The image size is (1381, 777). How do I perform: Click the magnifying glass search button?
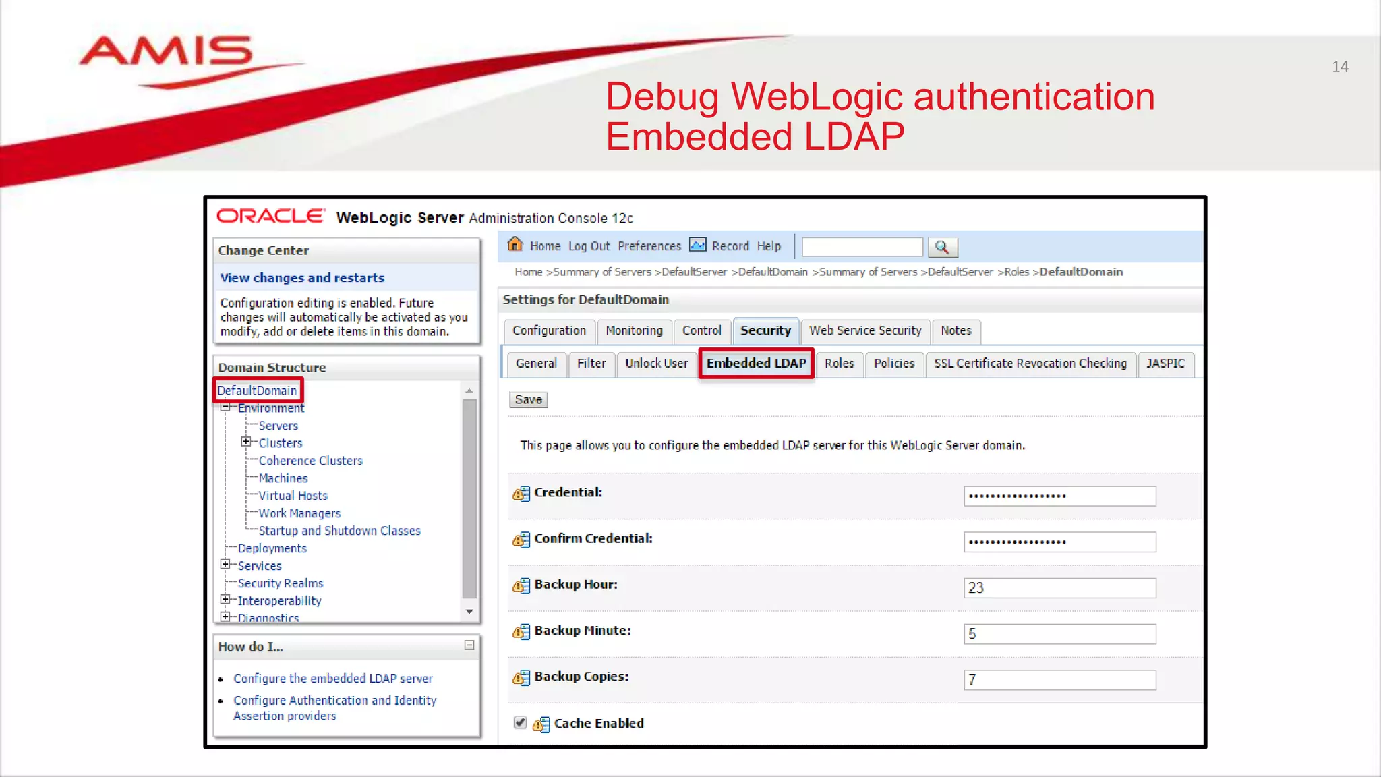click(x=942, y=248)
